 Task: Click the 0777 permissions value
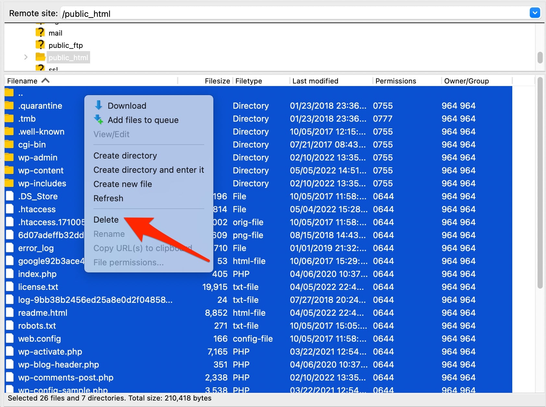tap(383, 119)
